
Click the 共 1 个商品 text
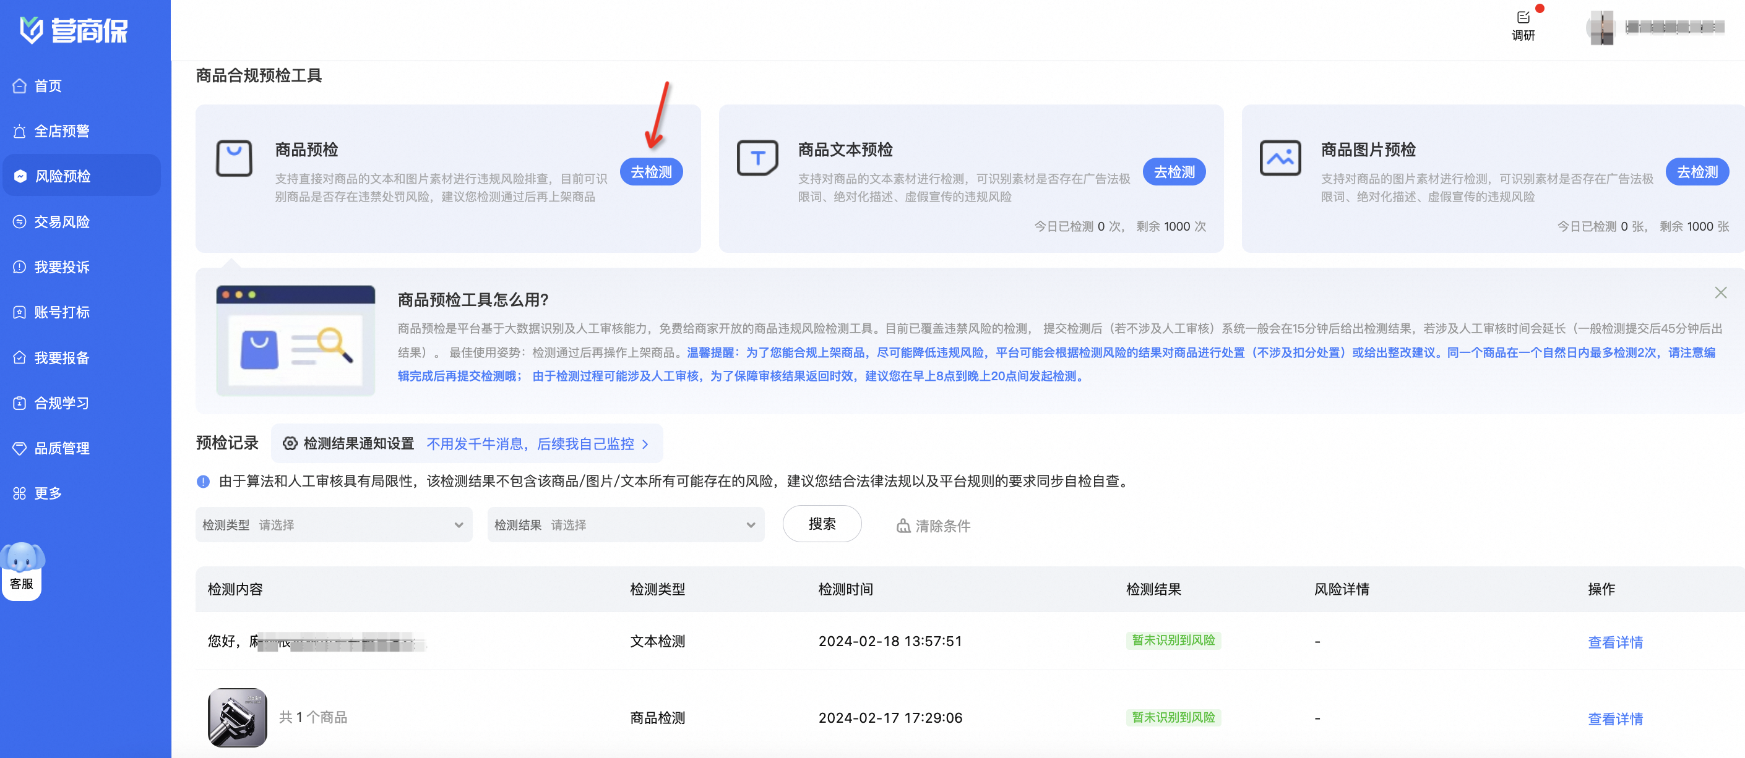point(313,717)
